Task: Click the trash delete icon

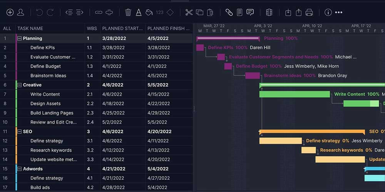Action: pos(128,13)
